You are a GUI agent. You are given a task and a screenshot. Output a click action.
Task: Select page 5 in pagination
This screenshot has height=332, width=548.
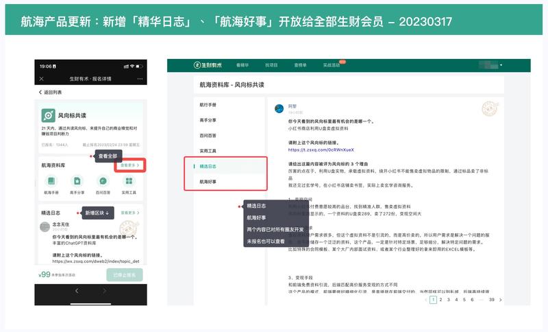click(464, 300)
